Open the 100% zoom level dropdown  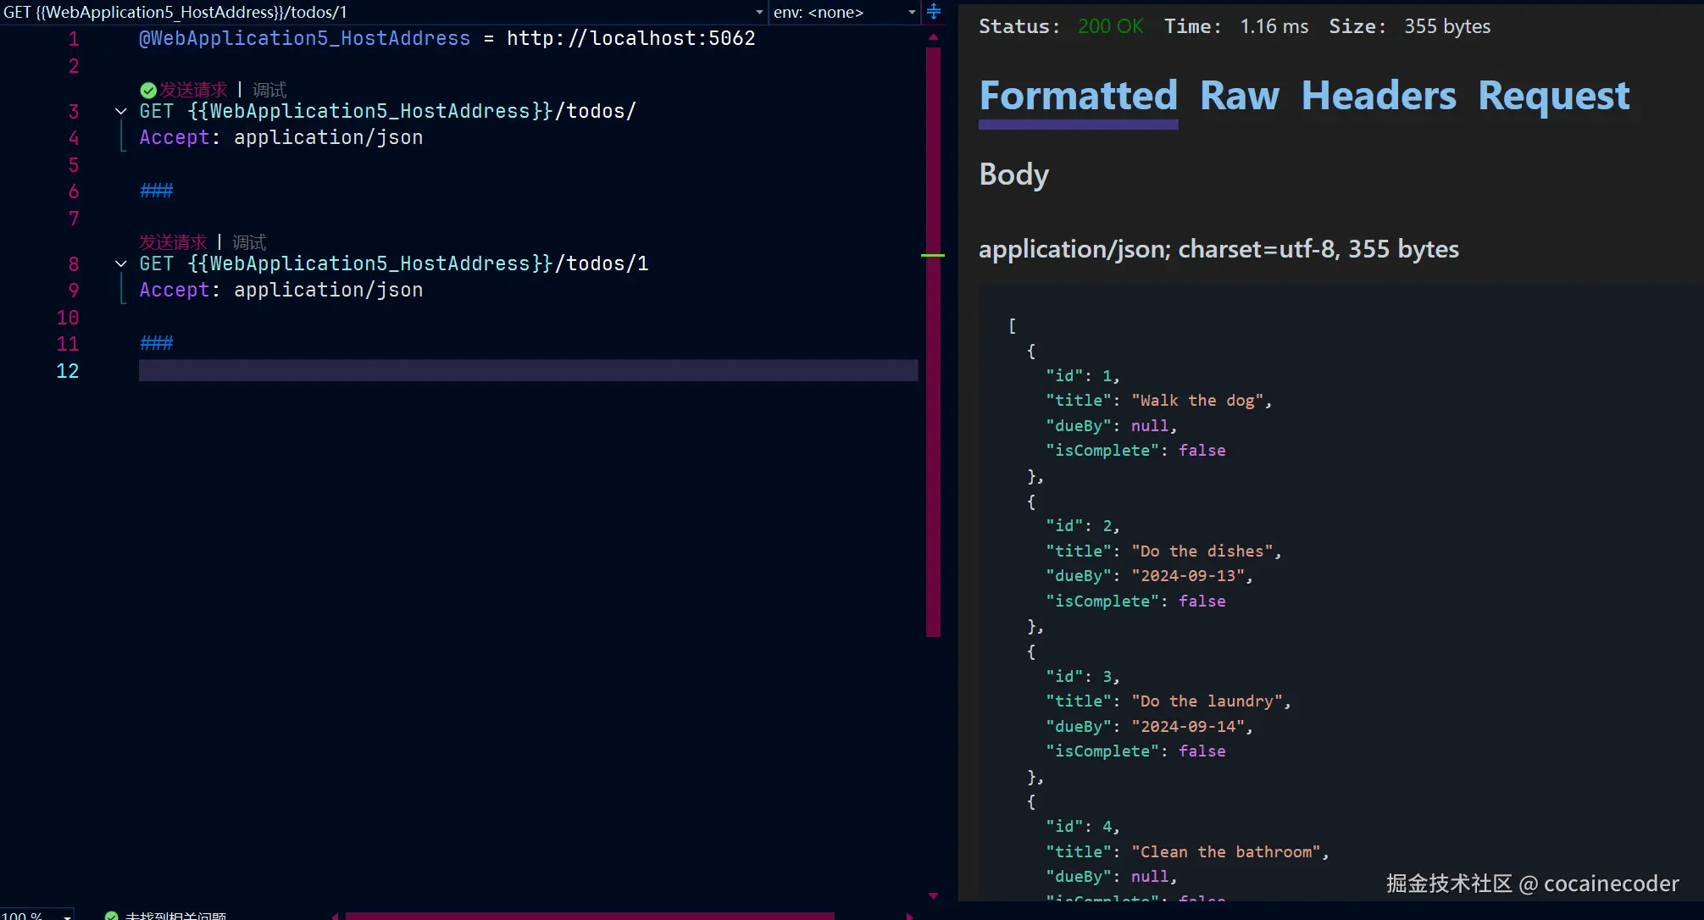pos(67,916)
